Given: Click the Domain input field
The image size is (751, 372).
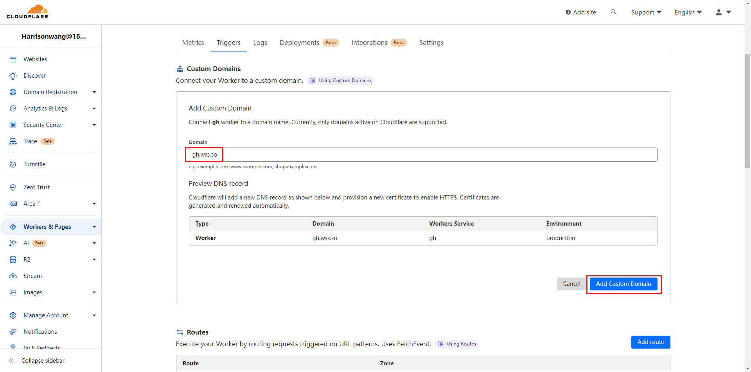Looking at the screenshot, I should click(422, 155).
